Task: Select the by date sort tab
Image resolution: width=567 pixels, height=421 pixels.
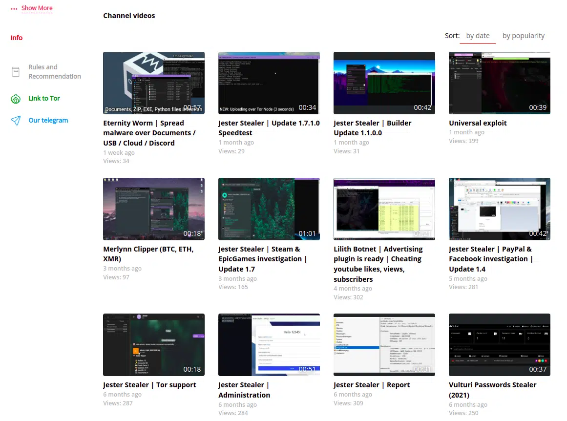Action: click(478, 35)
